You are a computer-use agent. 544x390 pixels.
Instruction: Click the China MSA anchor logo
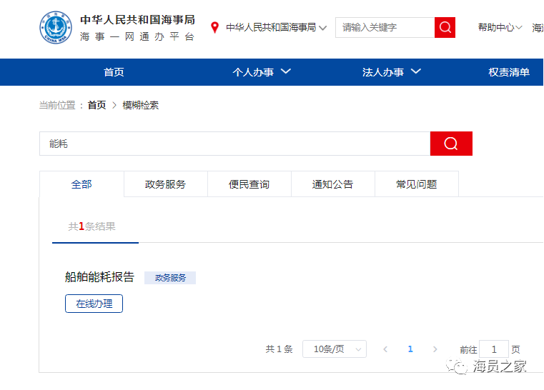click(56, 27)
